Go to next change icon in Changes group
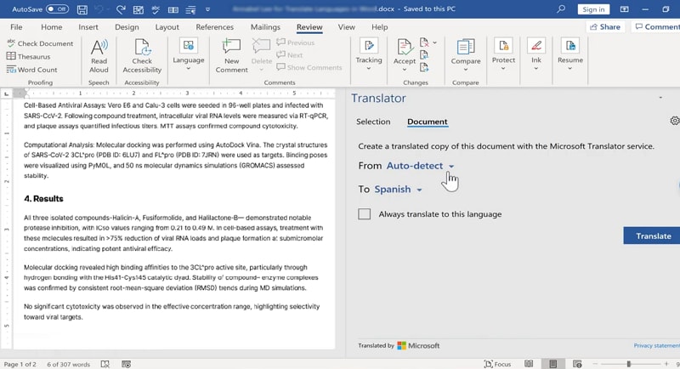680x369 pixels. click(x=424, y=67)
